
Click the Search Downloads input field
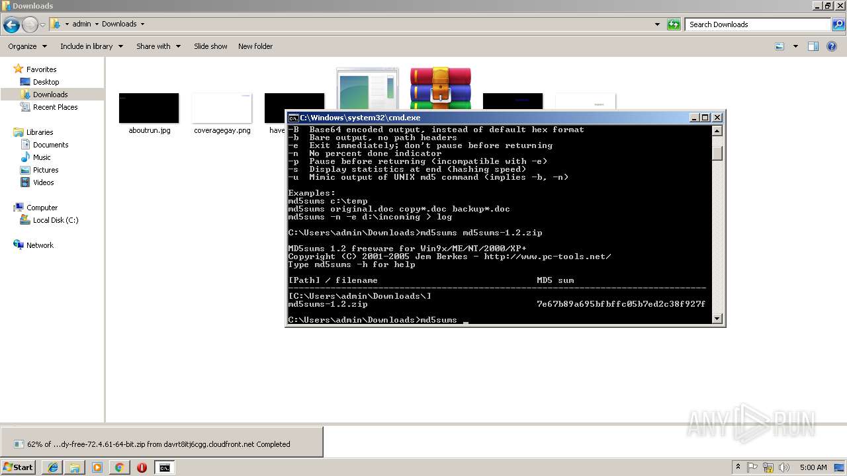tap(757, 24)
